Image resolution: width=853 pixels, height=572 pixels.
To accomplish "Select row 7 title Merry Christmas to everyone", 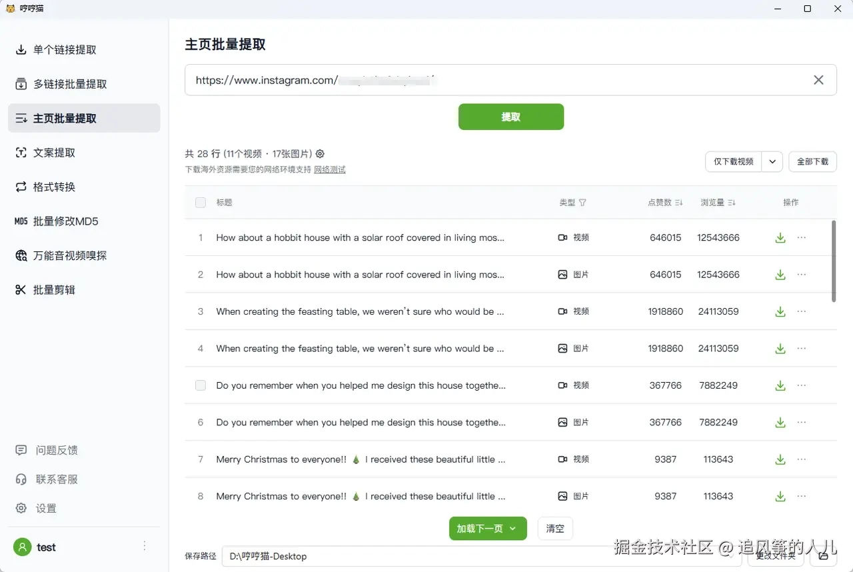I will [361, 459].
